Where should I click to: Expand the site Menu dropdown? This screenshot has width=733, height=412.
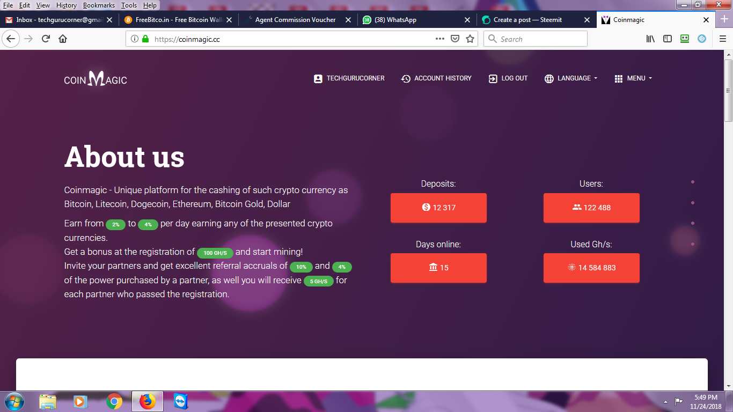pos(633,78)
